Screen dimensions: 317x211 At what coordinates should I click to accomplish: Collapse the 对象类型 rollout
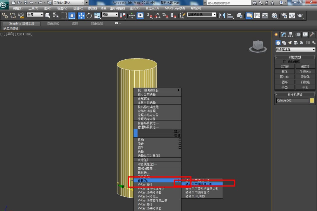coord(295,57)
